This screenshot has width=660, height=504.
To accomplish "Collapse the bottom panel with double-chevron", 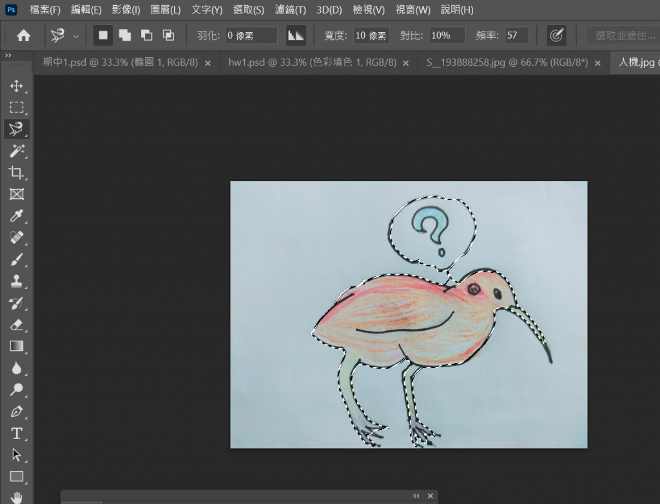I will [x=416, y=496].
